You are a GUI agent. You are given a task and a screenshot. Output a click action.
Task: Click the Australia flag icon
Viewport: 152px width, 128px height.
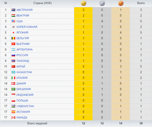(x=14, y=10)
